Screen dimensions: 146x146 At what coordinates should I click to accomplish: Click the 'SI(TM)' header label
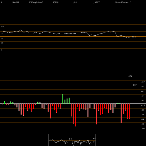coord(55,2)
